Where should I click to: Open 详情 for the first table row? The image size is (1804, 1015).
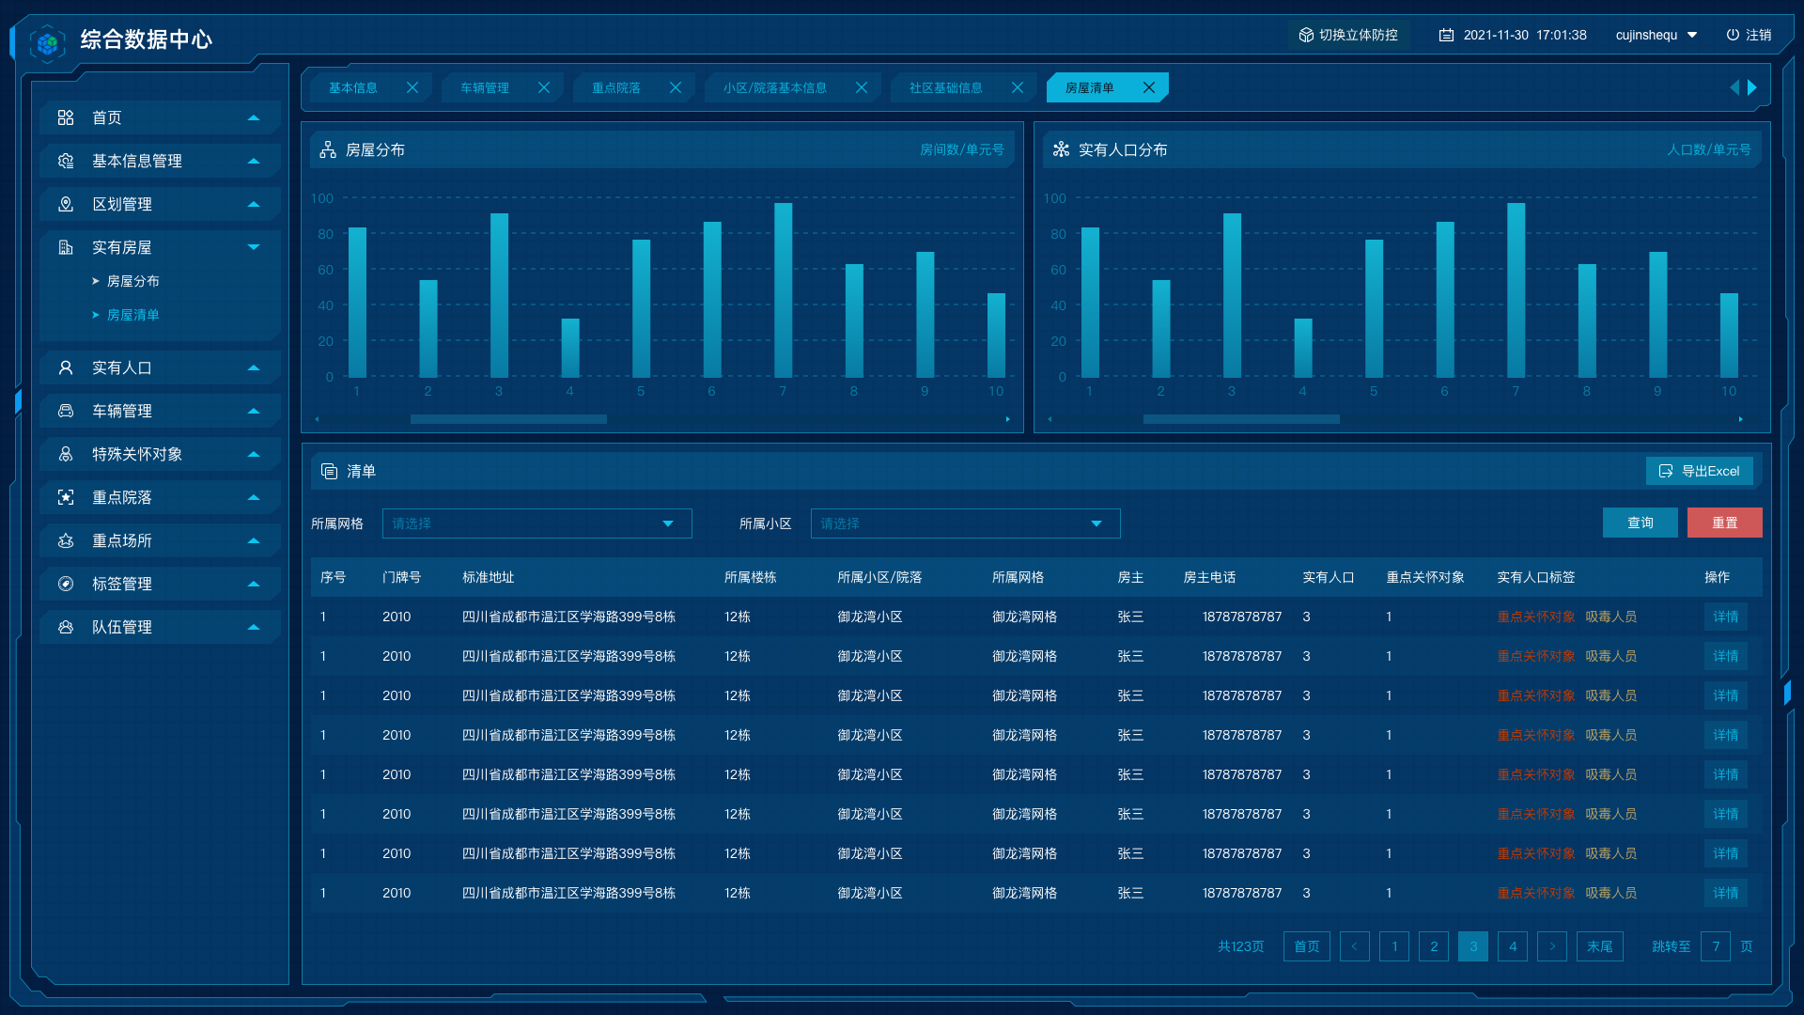(1726, 617)
